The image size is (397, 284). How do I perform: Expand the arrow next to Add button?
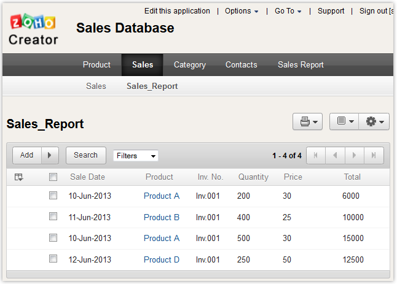49,155
